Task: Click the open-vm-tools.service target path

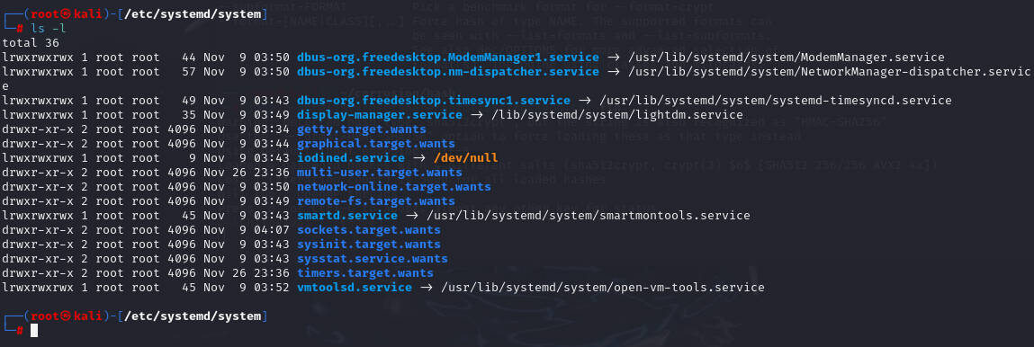Action: 603,288
